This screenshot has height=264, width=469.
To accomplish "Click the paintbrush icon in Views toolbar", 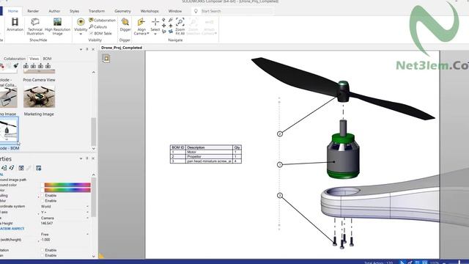I will [16, 66].
